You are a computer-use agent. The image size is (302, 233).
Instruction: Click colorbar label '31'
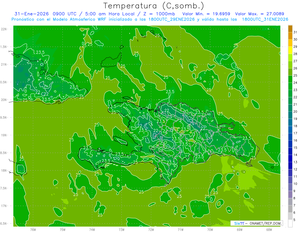tap(295, 32)
